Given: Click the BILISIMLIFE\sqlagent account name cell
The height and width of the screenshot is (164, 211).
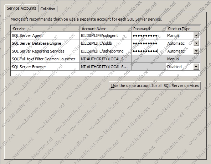Looking at the screenshot, I should [x=105, y=35].
